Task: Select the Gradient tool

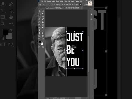Action: [x=39, y=28]
